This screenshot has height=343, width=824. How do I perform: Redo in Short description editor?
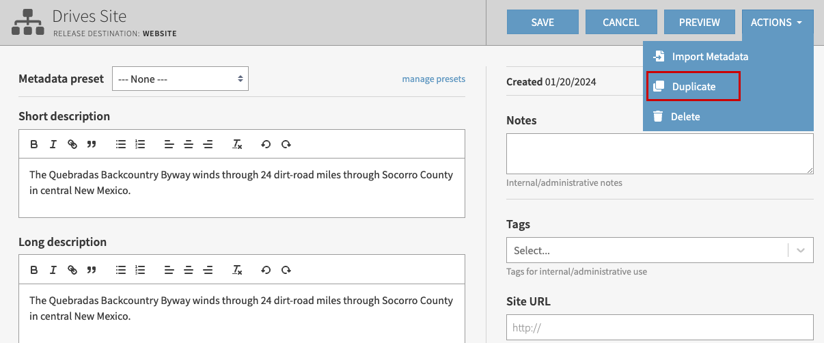[x=286, y=144]
